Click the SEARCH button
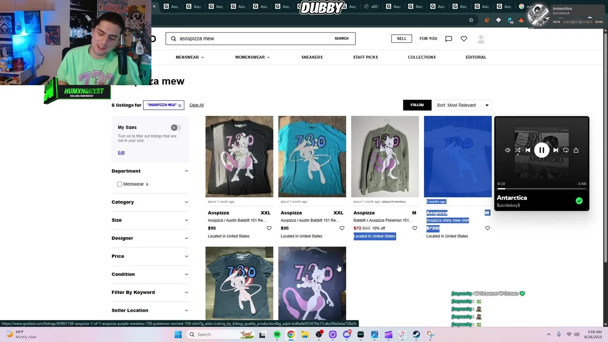608x342 pixels. point(342,38)
